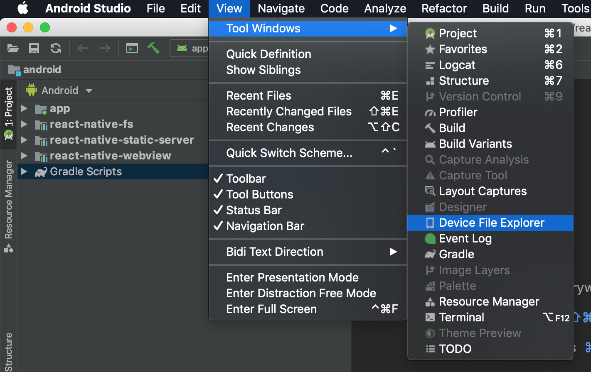Click the Resource Manager submenu icon
Screen dimensions: 591x372
pyautogui.click(x=430, y=302)
